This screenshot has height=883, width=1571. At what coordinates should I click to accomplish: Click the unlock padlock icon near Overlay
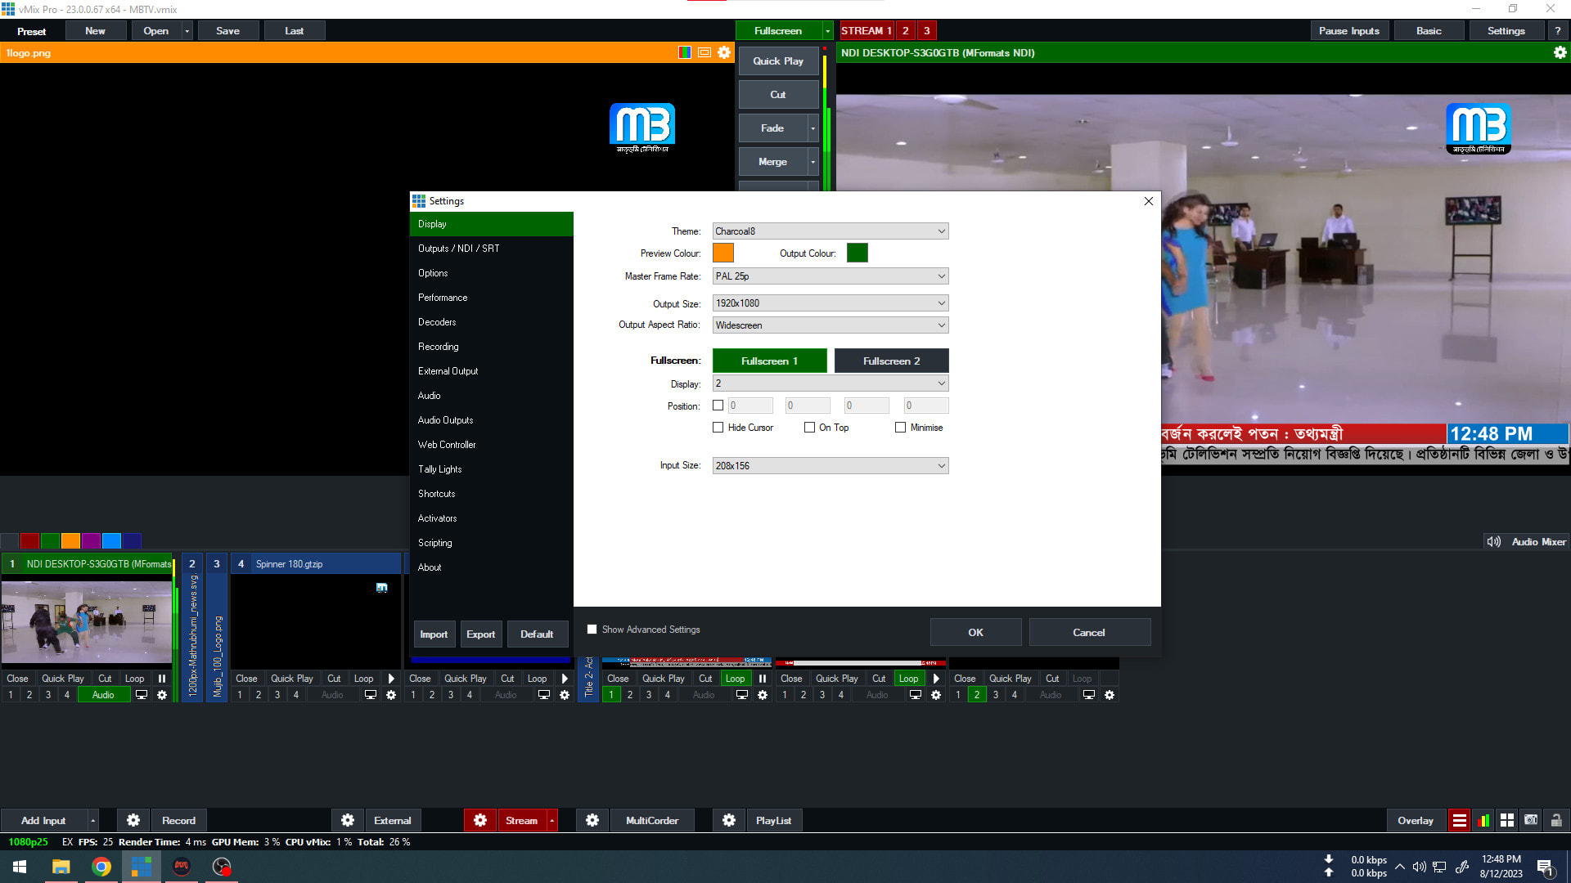[1555, 820]
